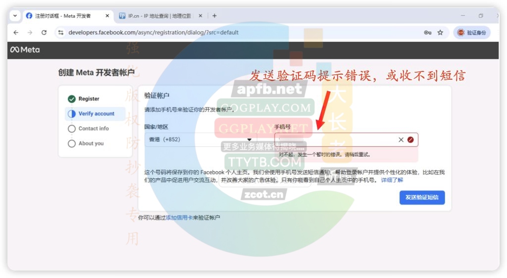Click the Meta logo in header
Image resolution: width=507 pixels, height=278 pixels.
click(x=25, y=50)
